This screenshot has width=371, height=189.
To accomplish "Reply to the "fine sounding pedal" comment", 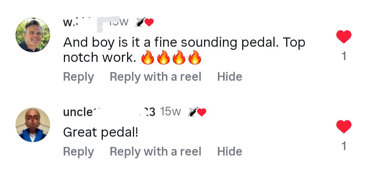I will (x=78, y=77).
